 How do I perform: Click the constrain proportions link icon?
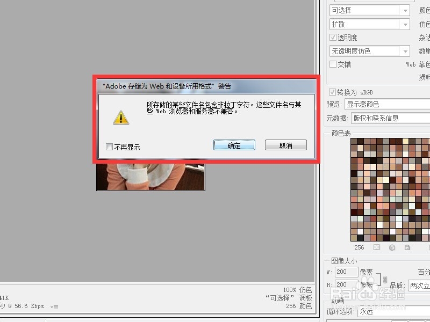pyautogui.click(x=385, y=279)
